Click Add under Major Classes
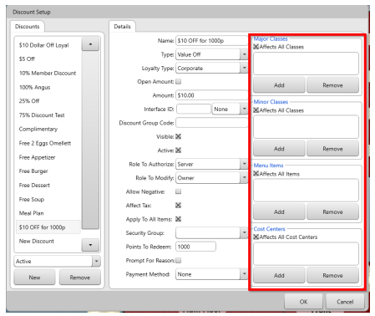Screen dimensions: 375x316 point(279,85)
